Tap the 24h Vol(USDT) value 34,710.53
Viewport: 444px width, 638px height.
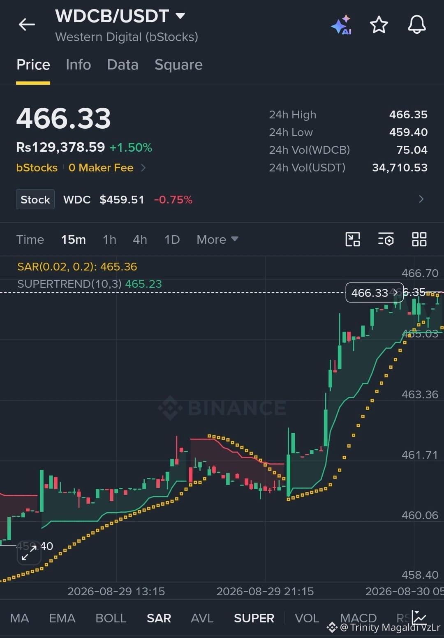(x=400, y=167)
